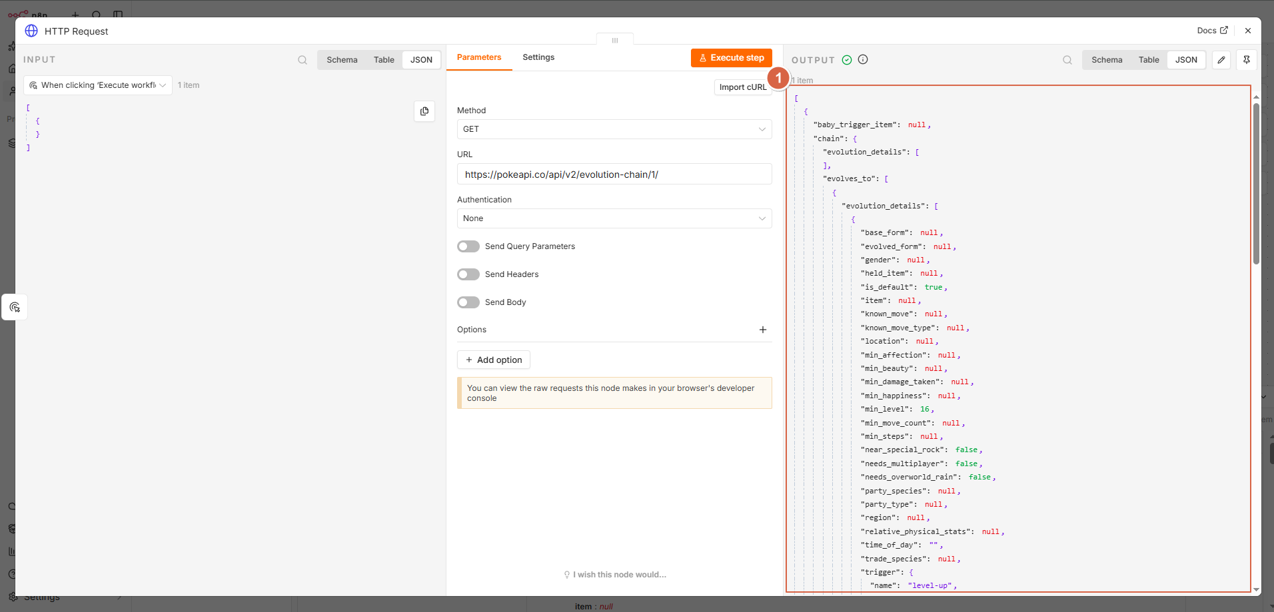The image size is (1274, 612).
Task: Click the input search magnifier icon
Action: coord(303,60)
